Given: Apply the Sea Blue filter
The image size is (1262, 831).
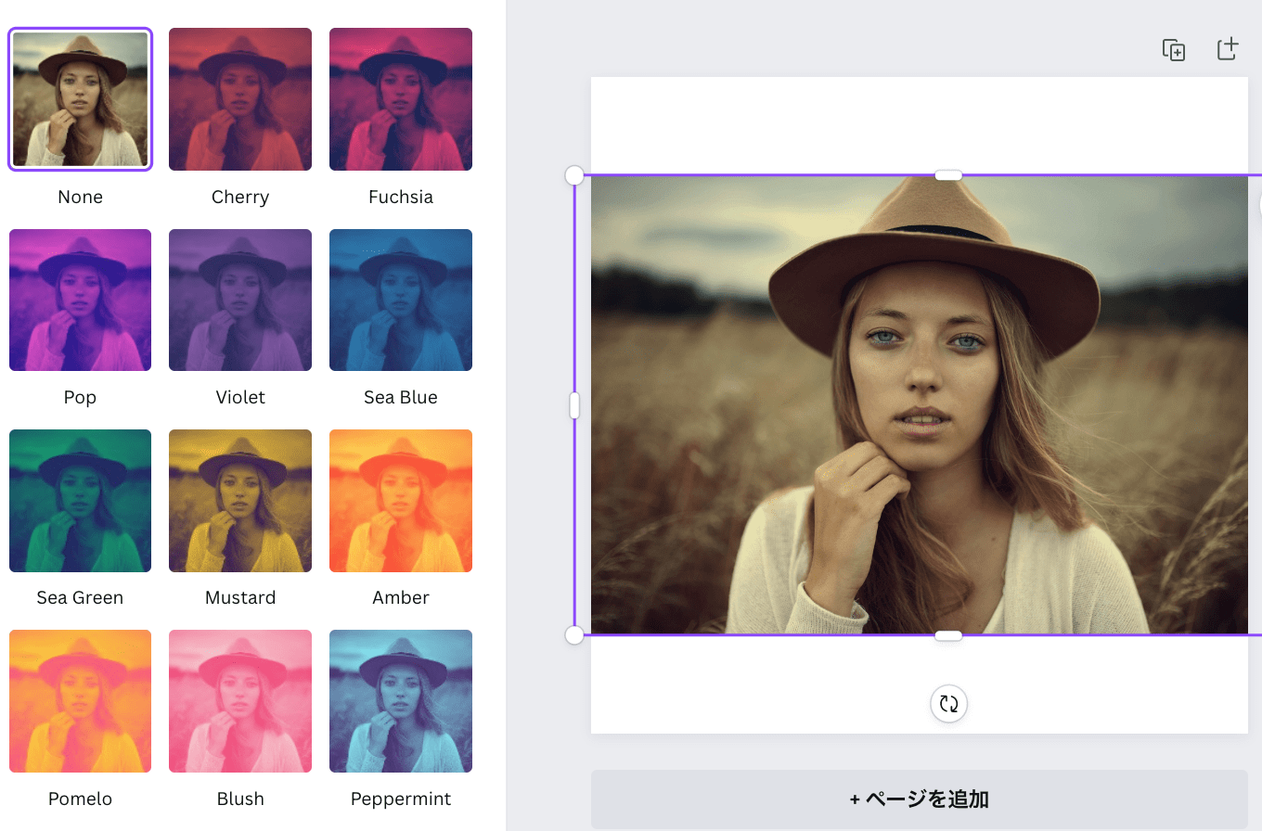Looking at the screenshot, I should pos(400,300).
